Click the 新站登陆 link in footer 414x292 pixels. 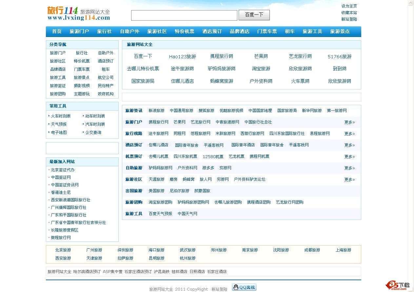click(x=219, y=289)
